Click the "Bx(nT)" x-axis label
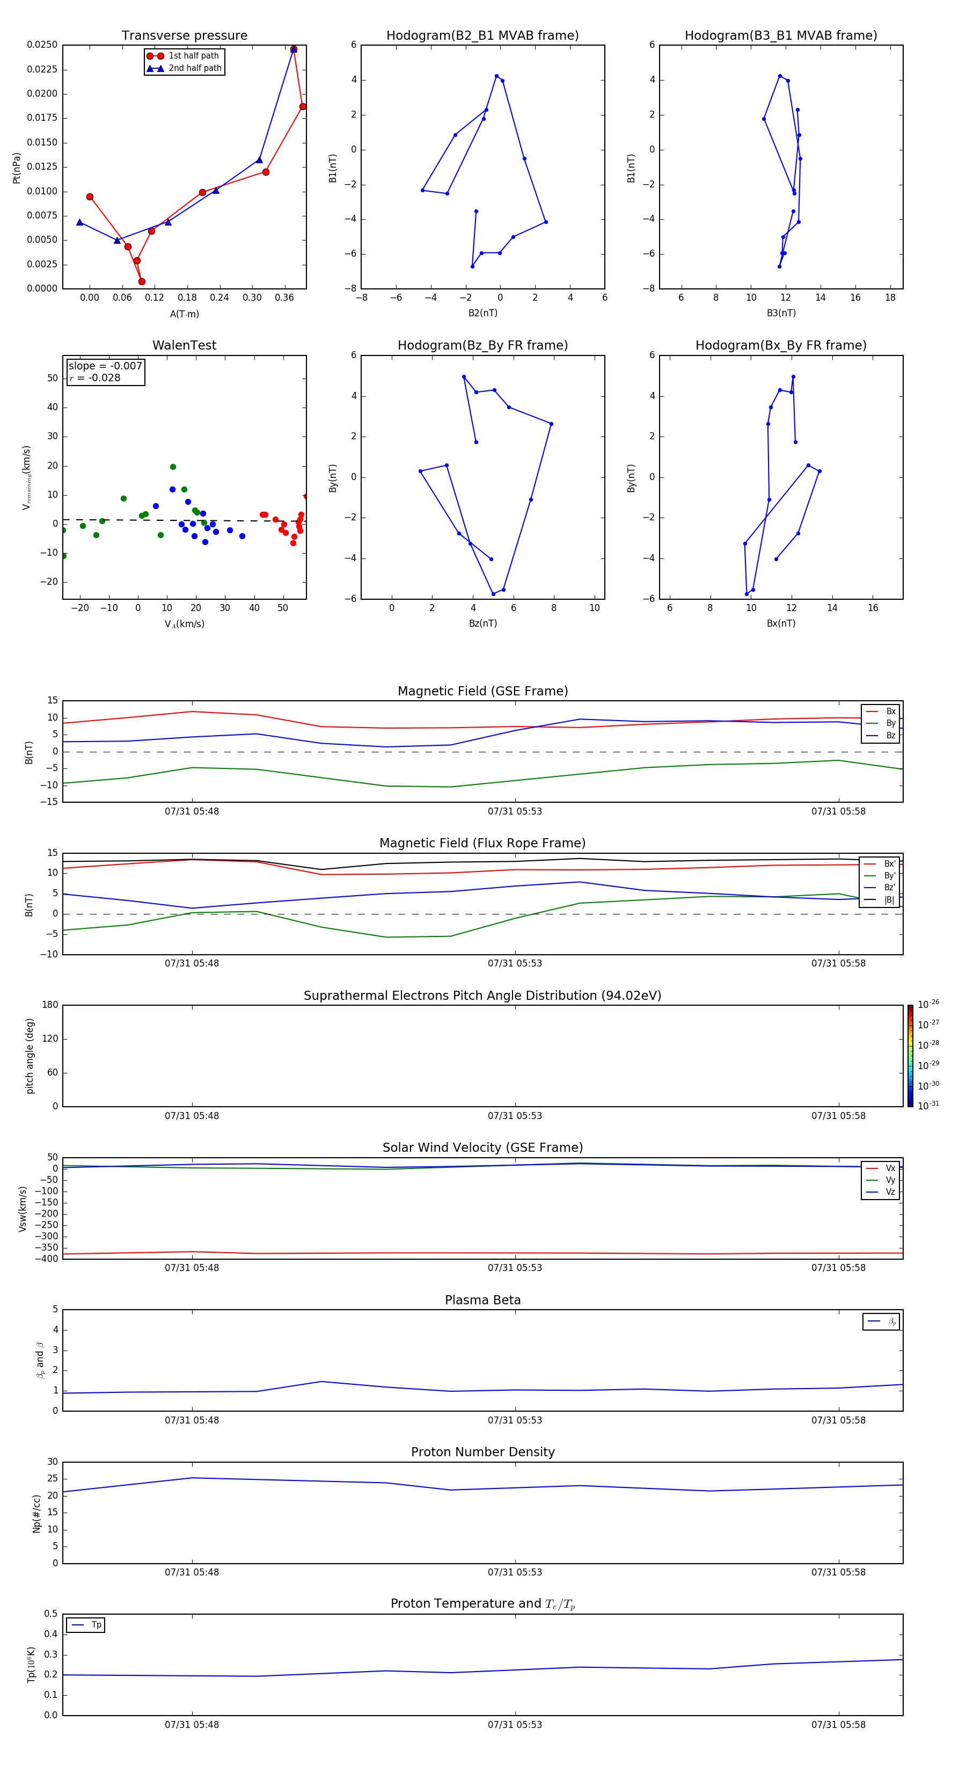966x1772 pixels. click(781, 623)
